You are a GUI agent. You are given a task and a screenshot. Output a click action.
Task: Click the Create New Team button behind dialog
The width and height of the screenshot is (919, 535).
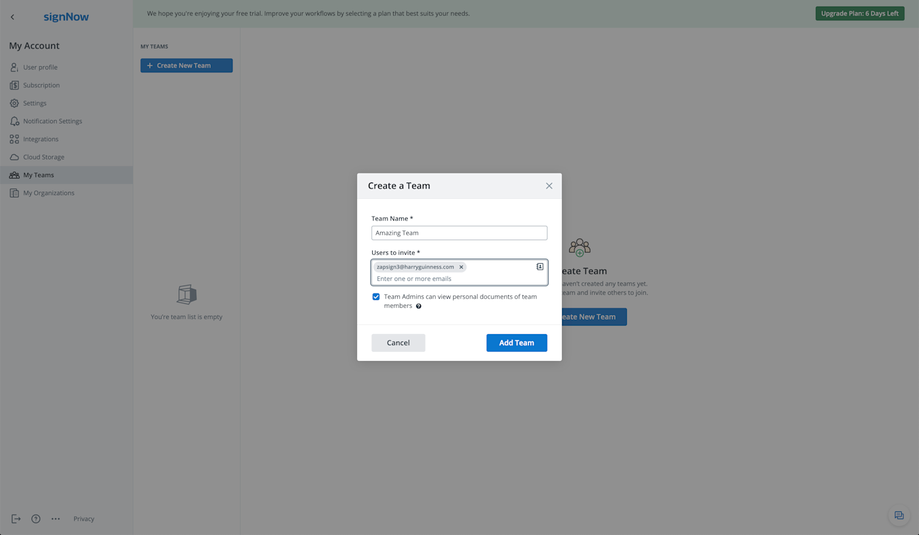pyautogui.click(x=594, y=316)
